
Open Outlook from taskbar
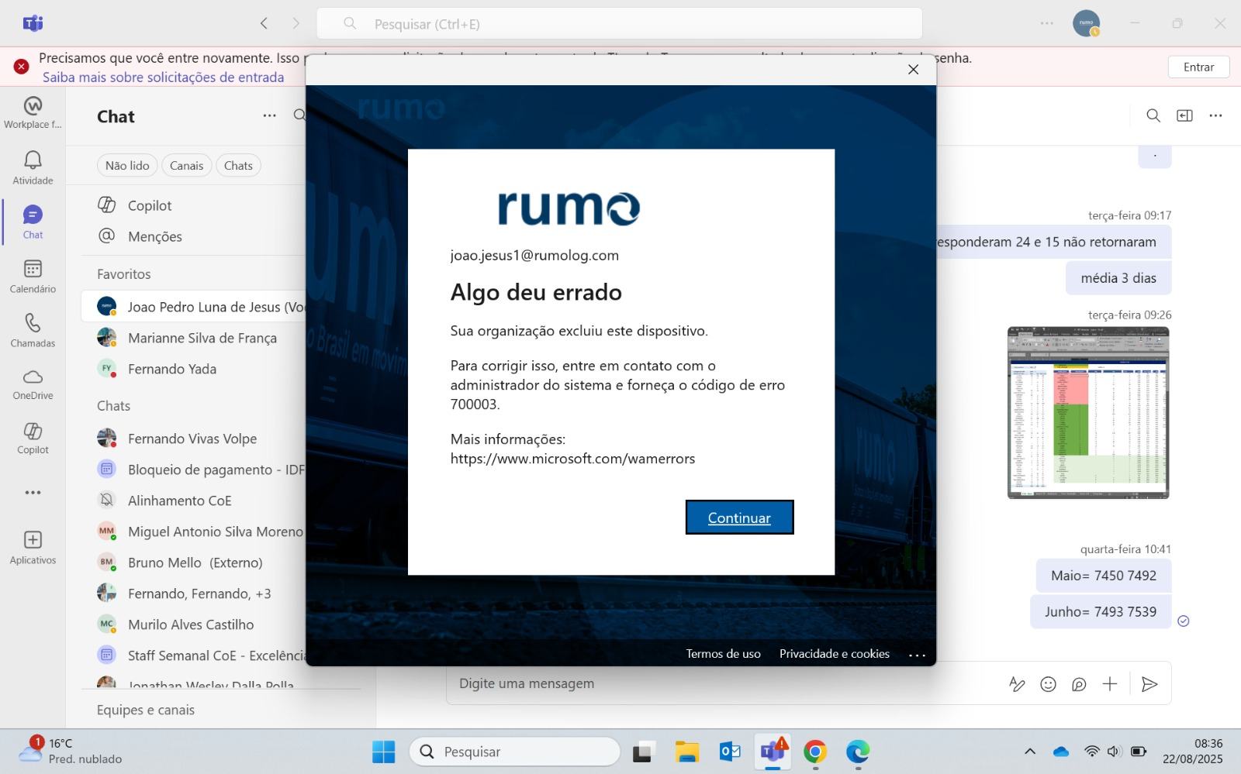point(730,752)
